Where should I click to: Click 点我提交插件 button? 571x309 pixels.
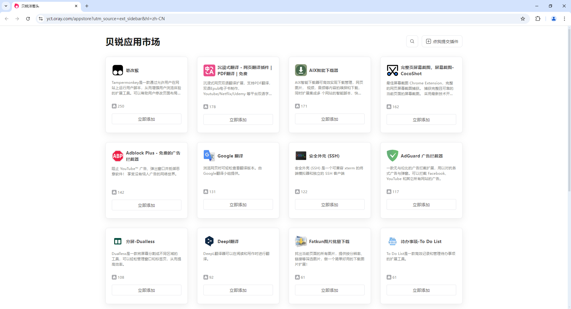tap(442, 41)
